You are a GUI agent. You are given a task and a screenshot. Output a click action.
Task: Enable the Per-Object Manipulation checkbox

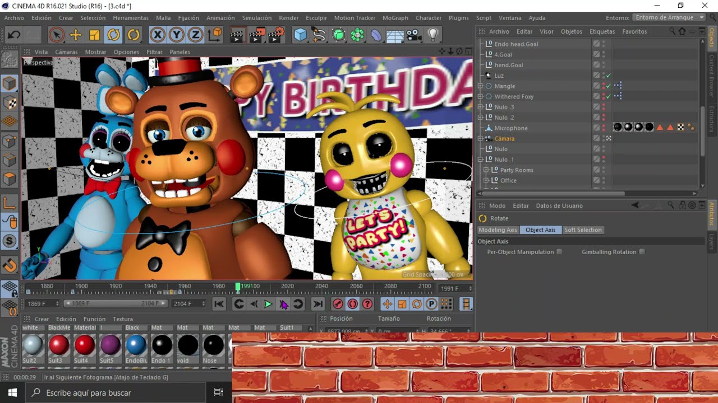(559, 252)
